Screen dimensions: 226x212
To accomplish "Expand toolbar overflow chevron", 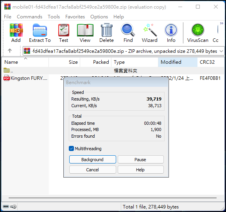I will click(x=222, y=23).
